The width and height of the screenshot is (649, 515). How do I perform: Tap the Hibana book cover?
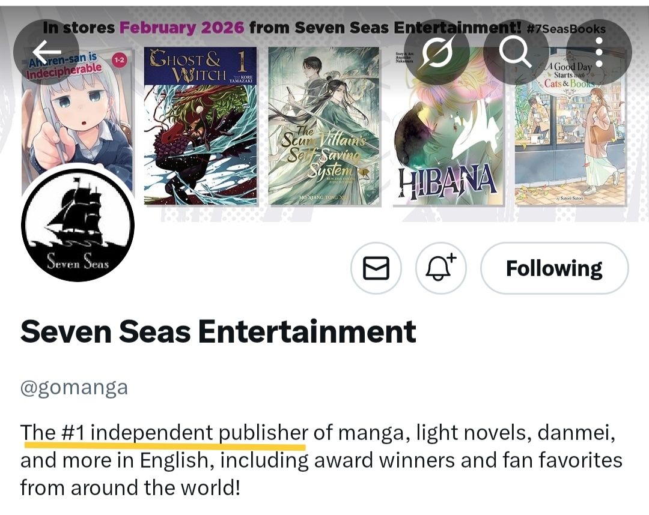[448, 126]
